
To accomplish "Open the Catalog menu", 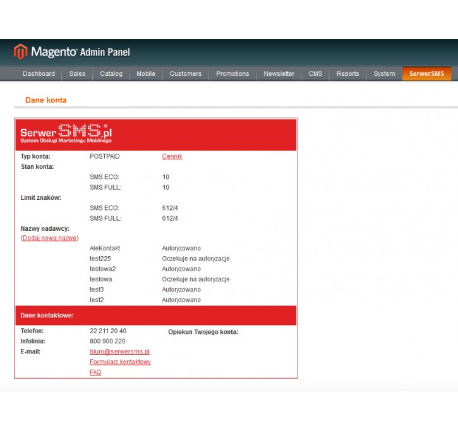I will click(111, 73).
